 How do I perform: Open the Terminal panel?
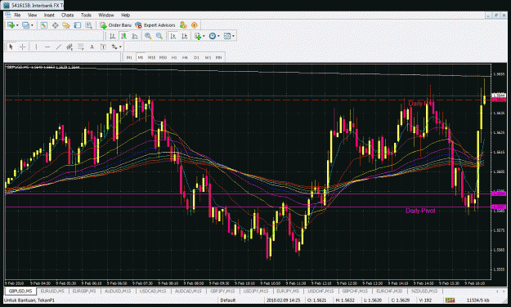click(x=77, y=25)
